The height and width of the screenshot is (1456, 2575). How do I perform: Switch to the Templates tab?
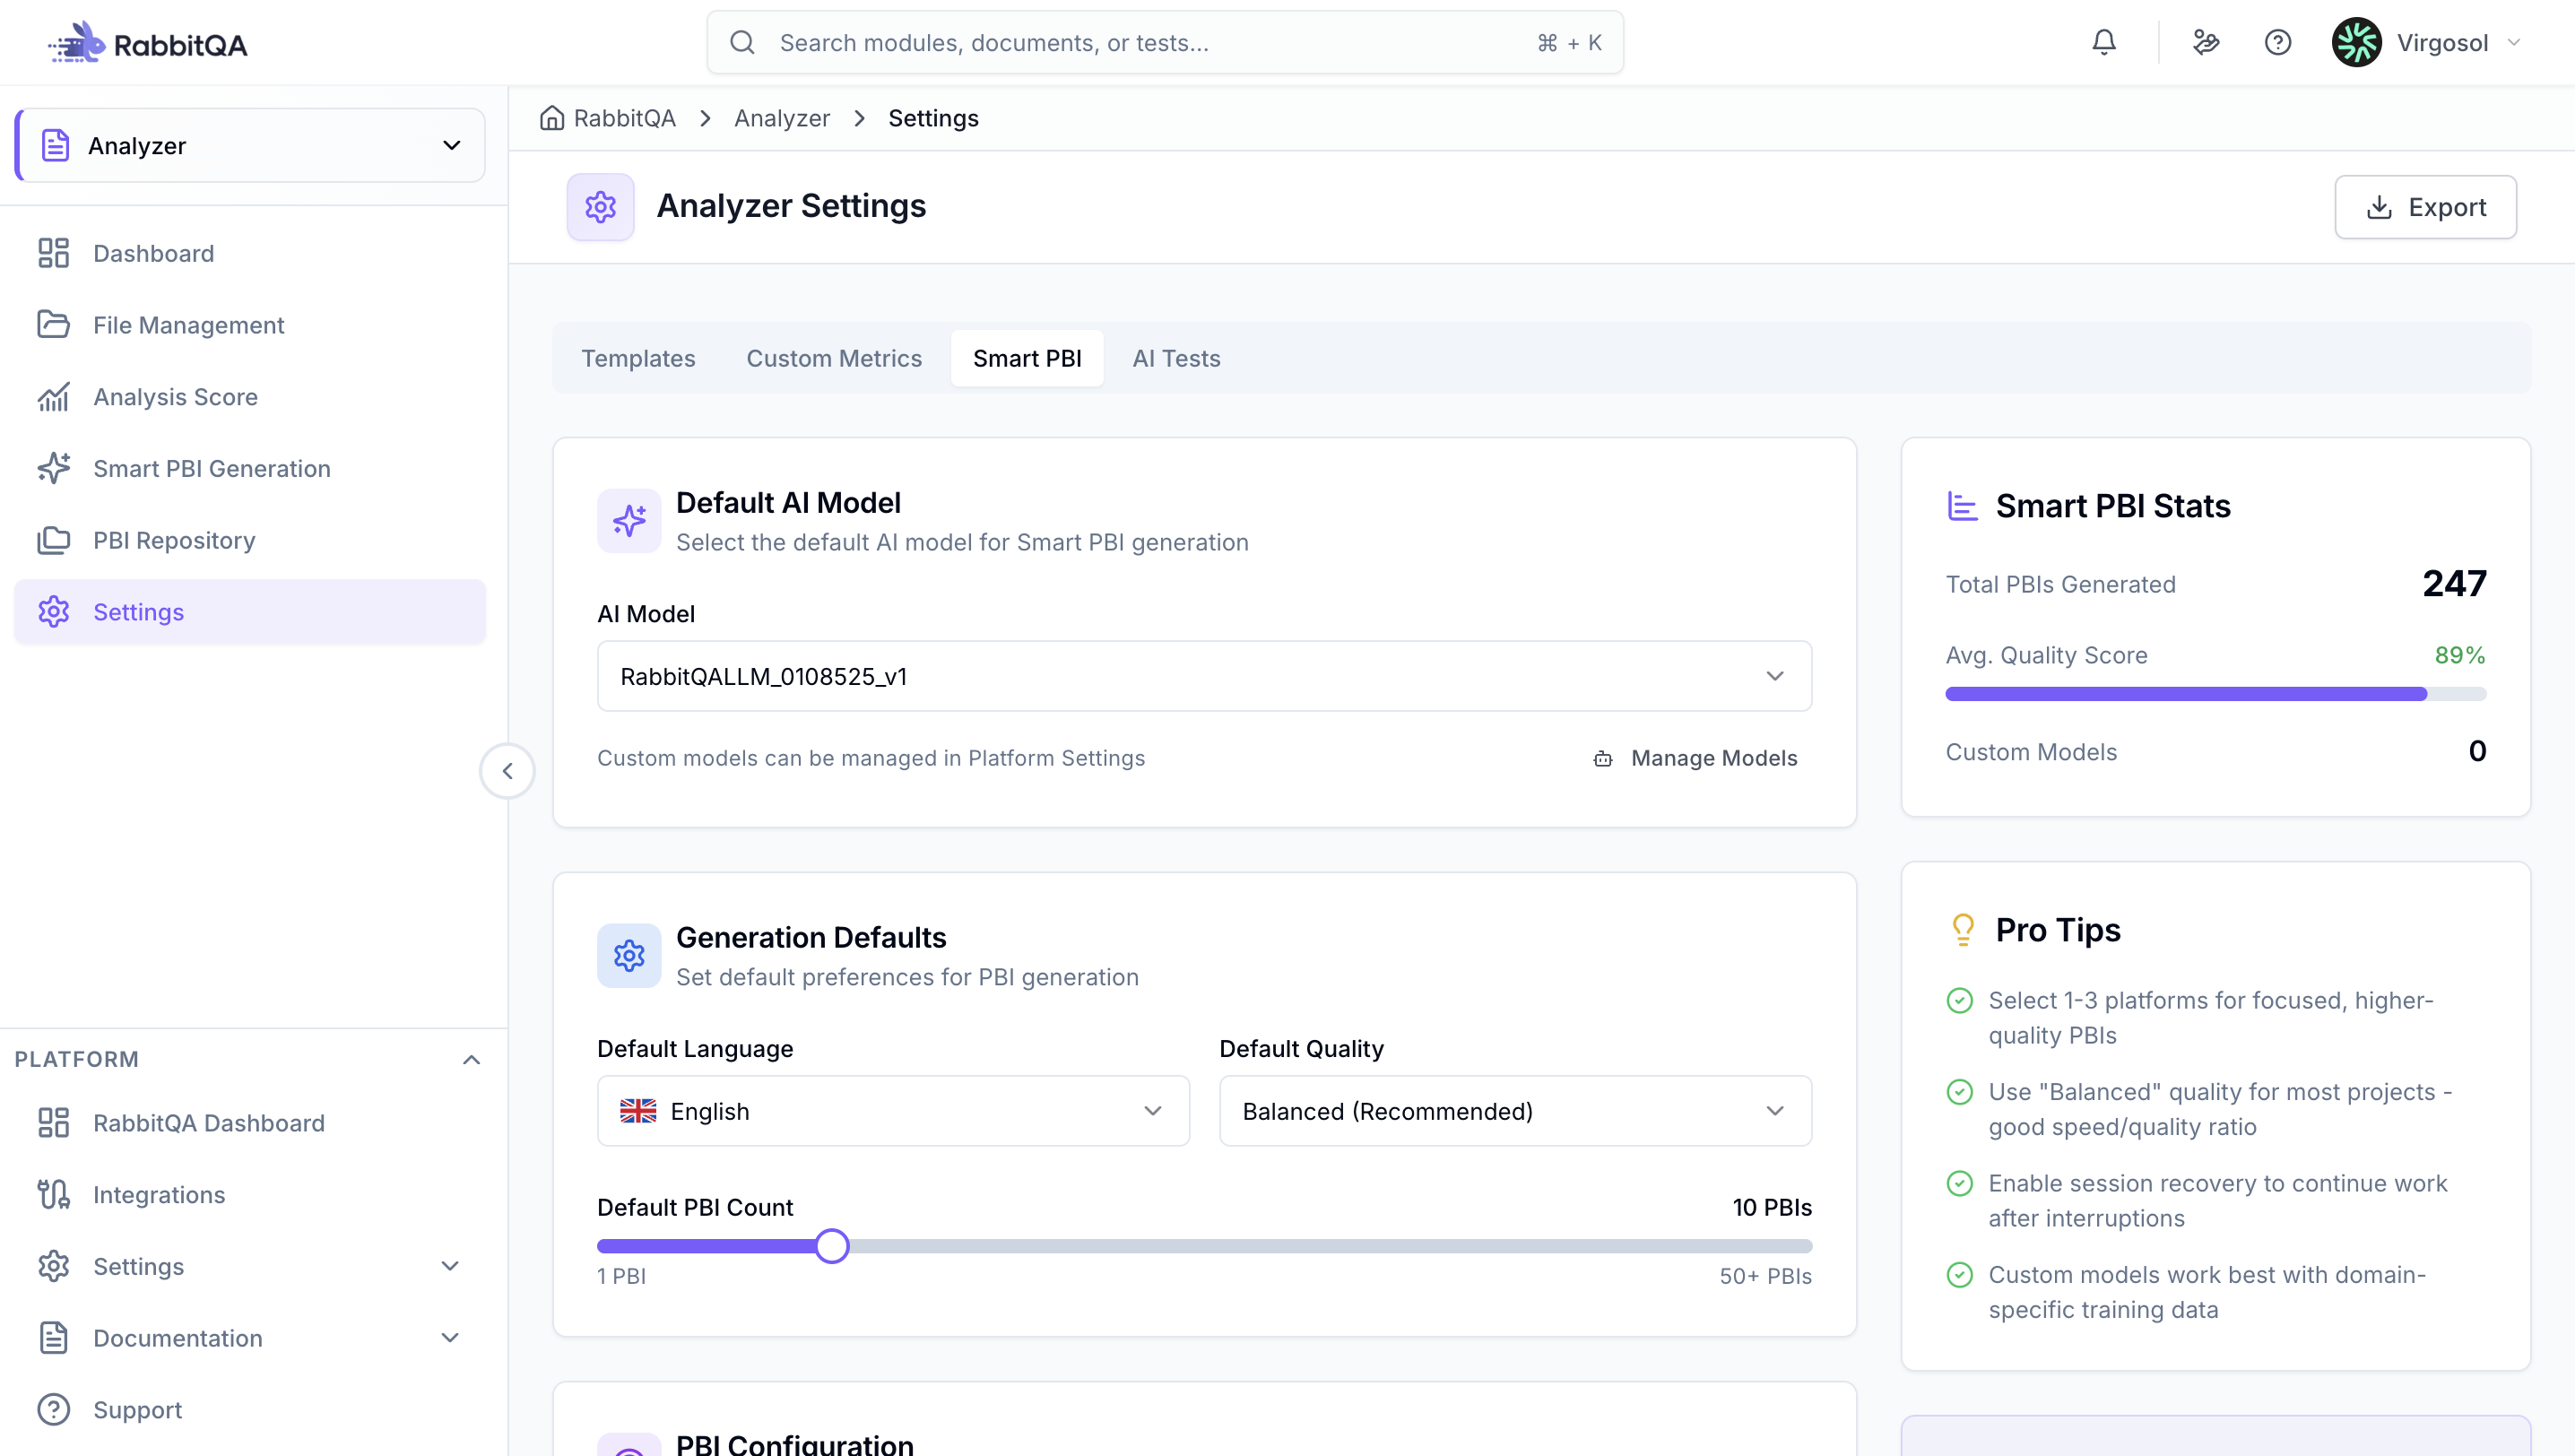click(638, 358)
